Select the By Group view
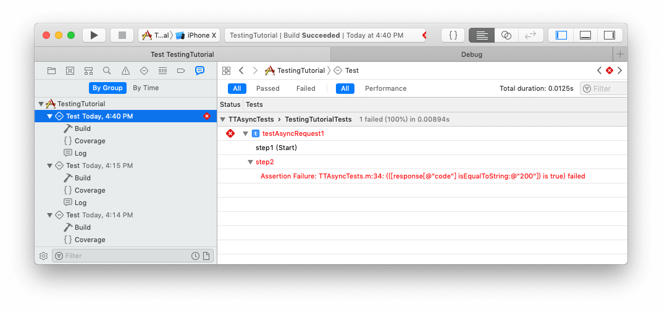 (107, 88)
